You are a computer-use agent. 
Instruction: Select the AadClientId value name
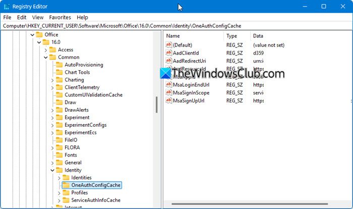186,53
